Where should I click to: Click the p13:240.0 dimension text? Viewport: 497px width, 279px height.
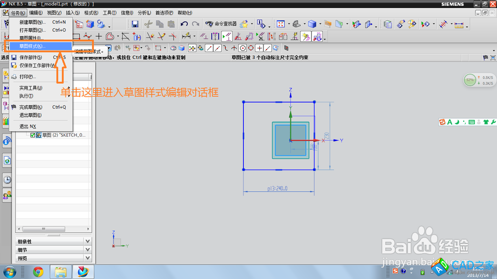click(x=277, y=189)
